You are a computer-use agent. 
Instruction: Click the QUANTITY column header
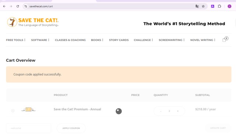pyautogui.click(x=161, y=95)
